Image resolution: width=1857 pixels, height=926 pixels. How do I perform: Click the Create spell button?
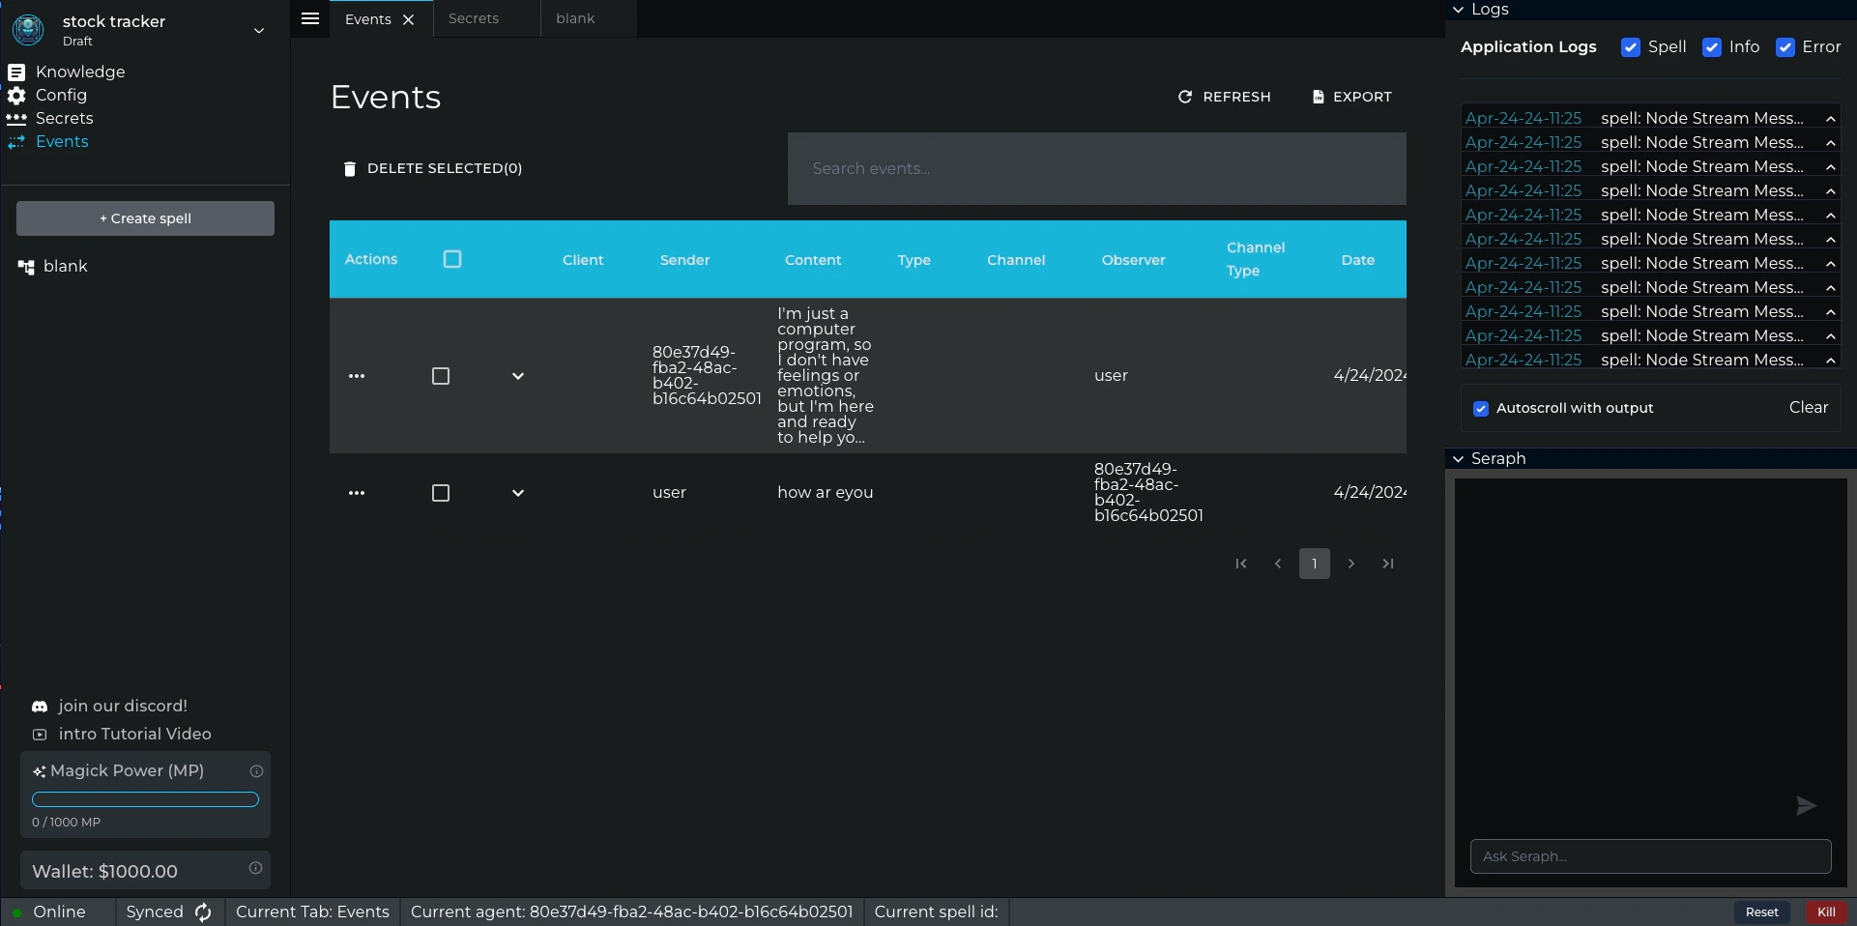pos(145,218)
